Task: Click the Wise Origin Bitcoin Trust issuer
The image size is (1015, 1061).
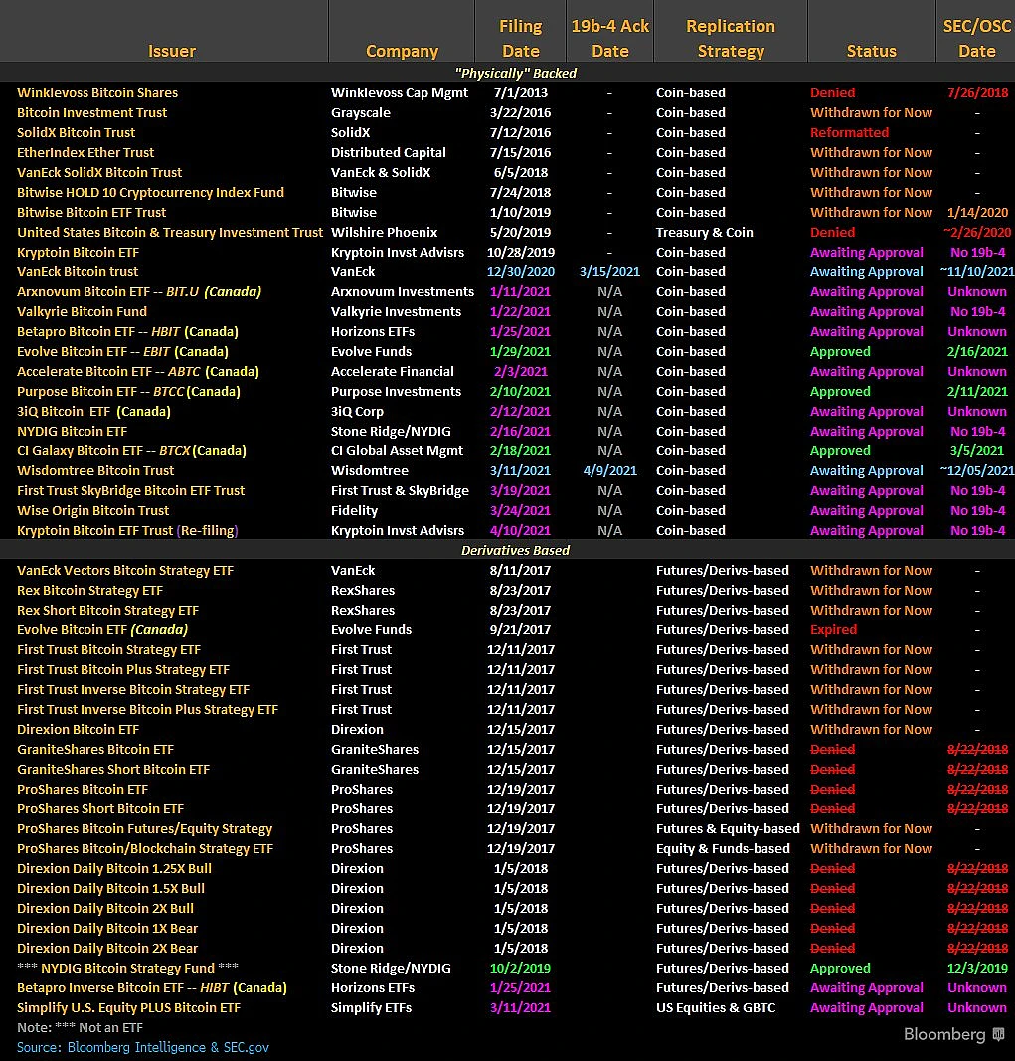Action: (92, 510)
